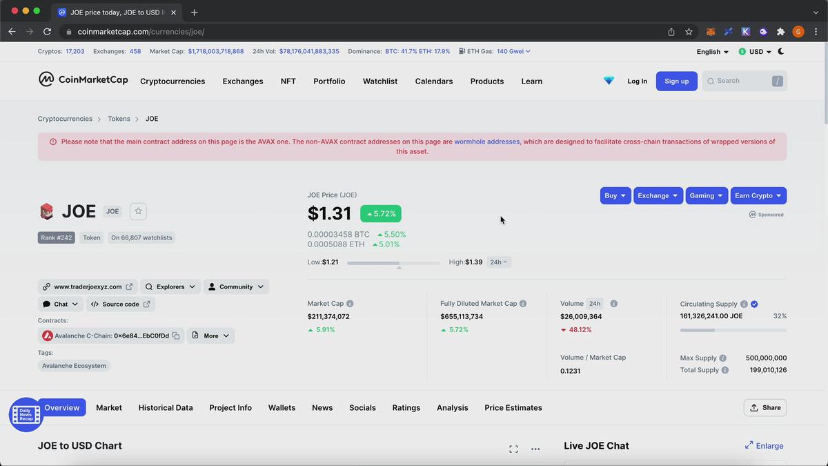This screenshot has width=828, height=466.
Task: Focus the Search input field
Action: click(745, 81)
